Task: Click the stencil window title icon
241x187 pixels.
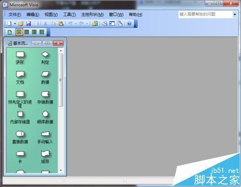Action: tap(9, 43)
